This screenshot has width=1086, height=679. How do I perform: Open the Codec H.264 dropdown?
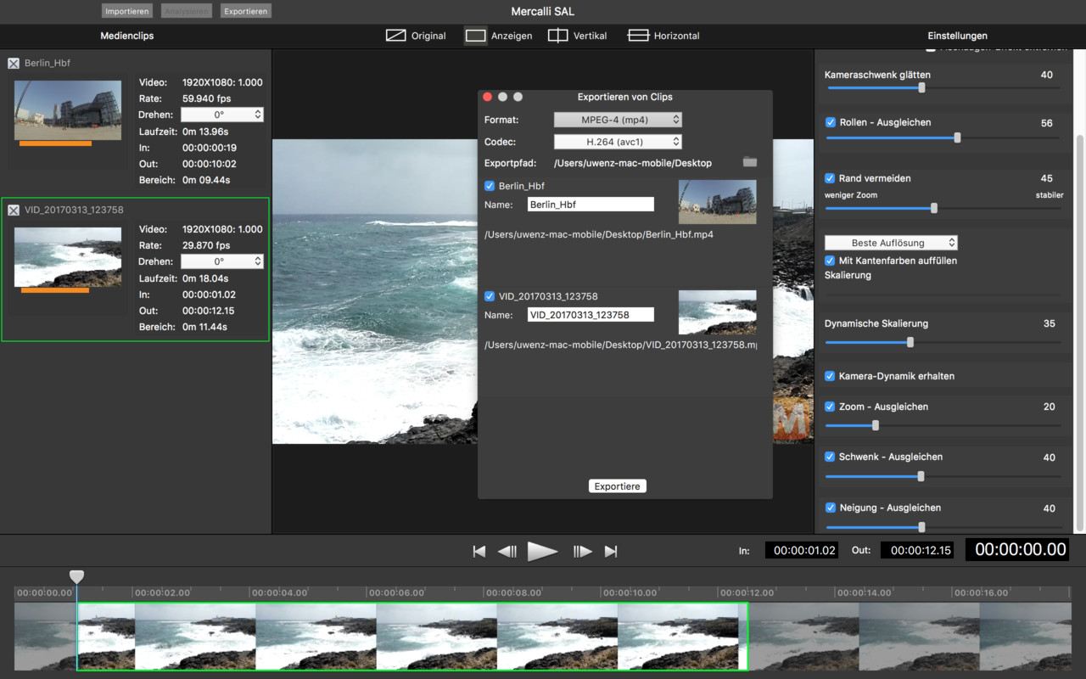click(x=618, y=142)
